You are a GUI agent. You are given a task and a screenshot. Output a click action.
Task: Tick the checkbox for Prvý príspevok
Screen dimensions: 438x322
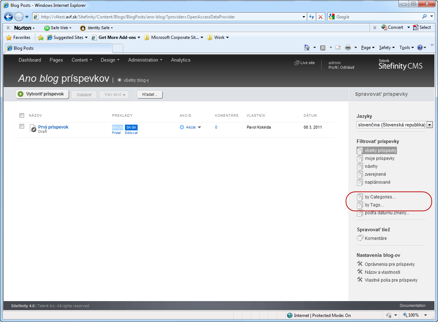pyautogui.click(x=22, y=126)
